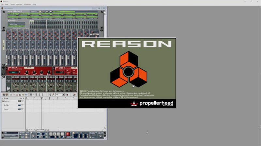Click the transport Stop button
Screen dimensions: 261x146
51,134
